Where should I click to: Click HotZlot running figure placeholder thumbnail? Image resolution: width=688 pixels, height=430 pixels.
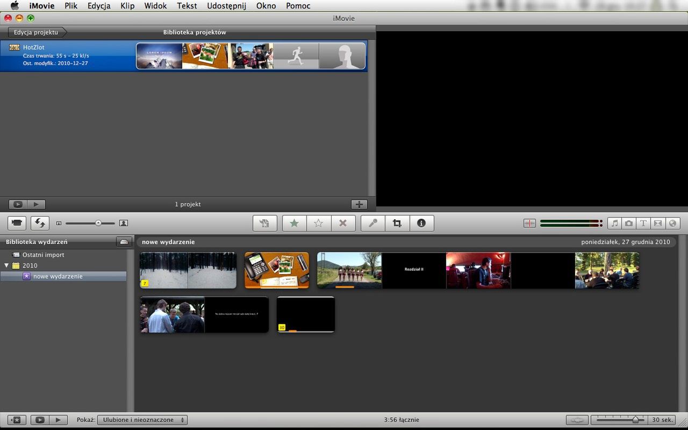click(x=296, y=56)
